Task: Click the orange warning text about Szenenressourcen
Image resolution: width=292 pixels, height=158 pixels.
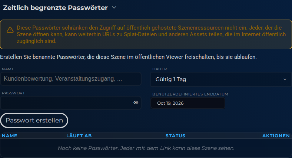Action: 151,34
